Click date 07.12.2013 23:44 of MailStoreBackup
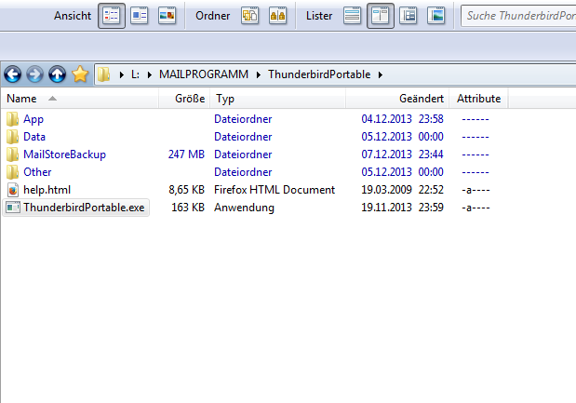The width and height of the screenshot is (576, 403). [402, 154]
